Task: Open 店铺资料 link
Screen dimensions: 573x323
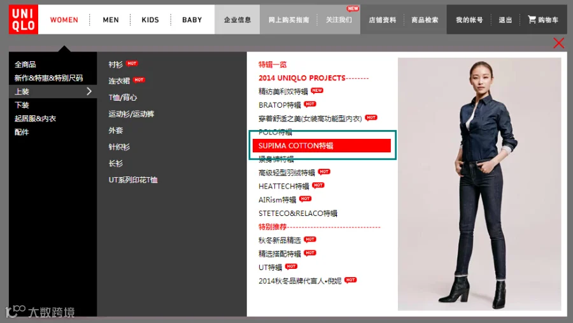Action: coord(382,20)
